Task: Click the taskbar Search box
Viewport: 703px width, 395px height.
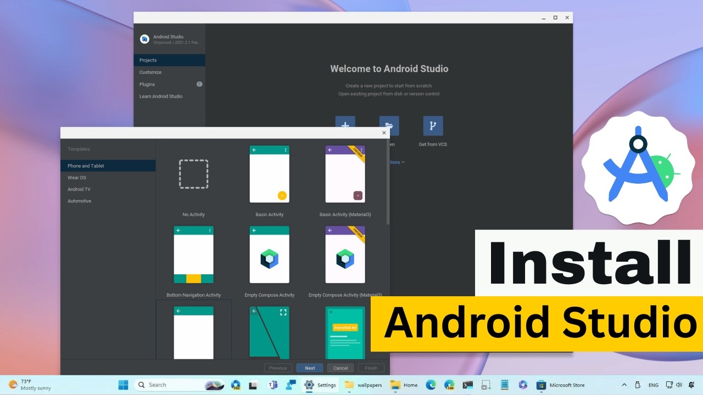Action: pos(178,385)
